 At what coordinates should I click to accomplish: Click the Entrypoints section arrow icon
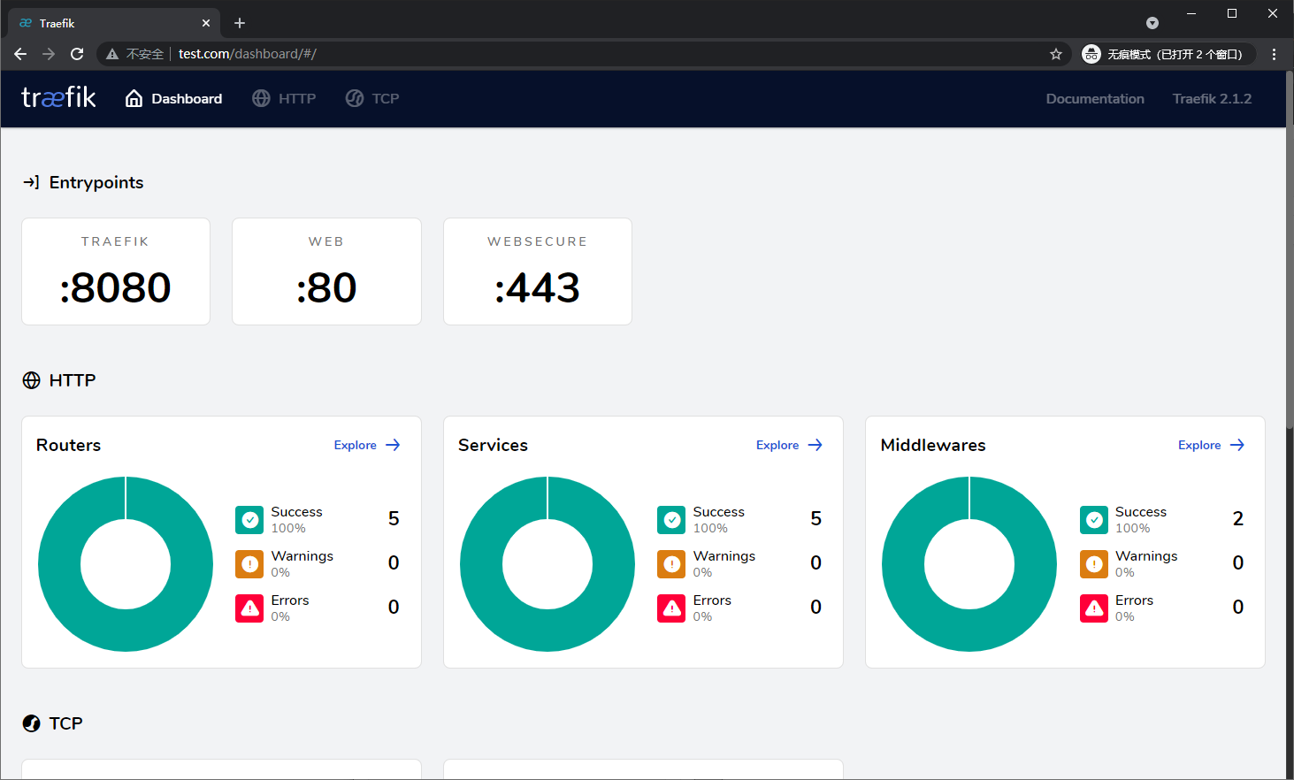[x=31, y=182]
